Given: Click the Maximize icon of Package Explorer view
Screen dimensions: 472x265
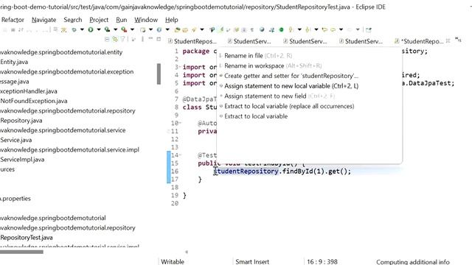Looking at the screenshot, I should [159, 39].
